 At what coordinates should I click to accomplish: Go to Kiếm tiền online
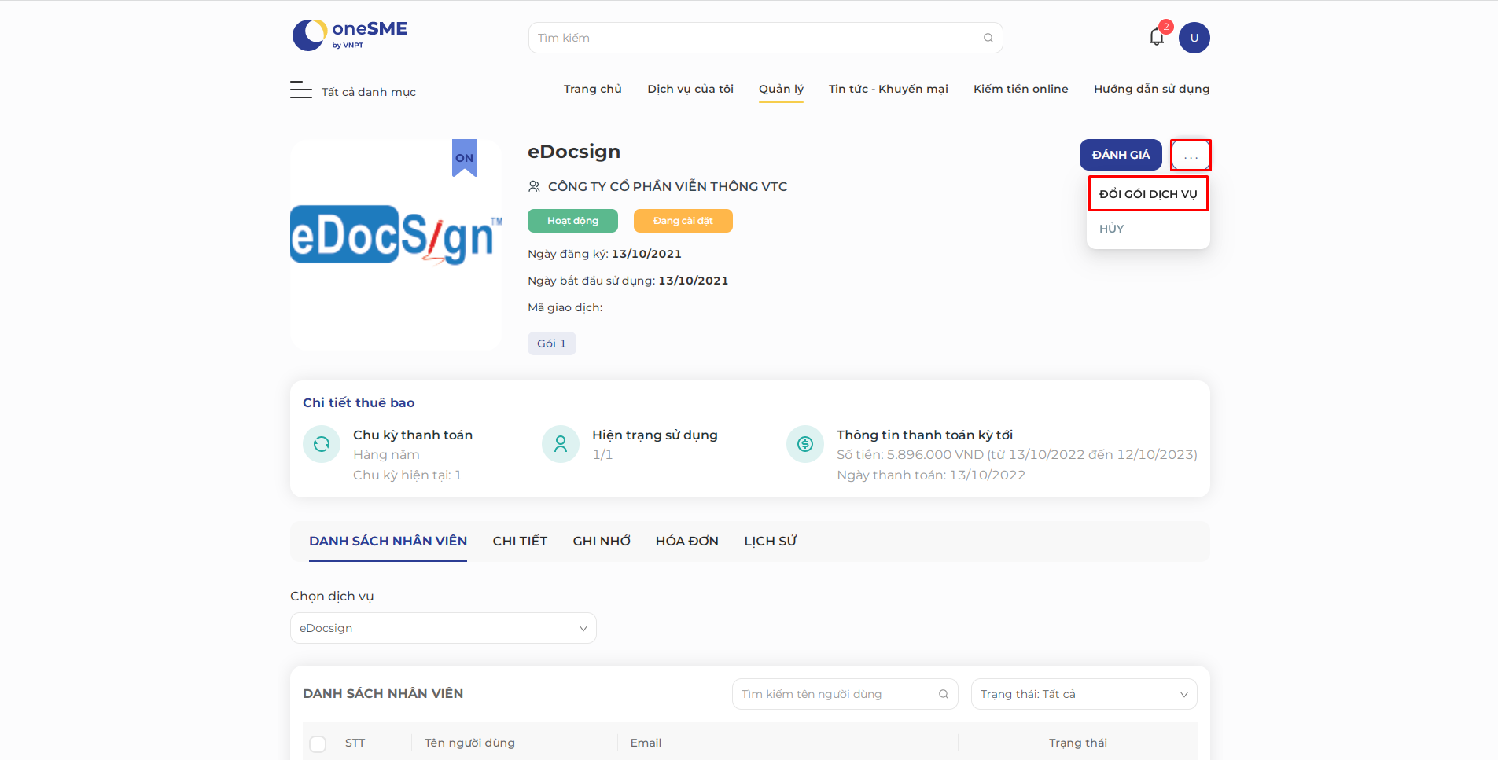[1021, 89]
